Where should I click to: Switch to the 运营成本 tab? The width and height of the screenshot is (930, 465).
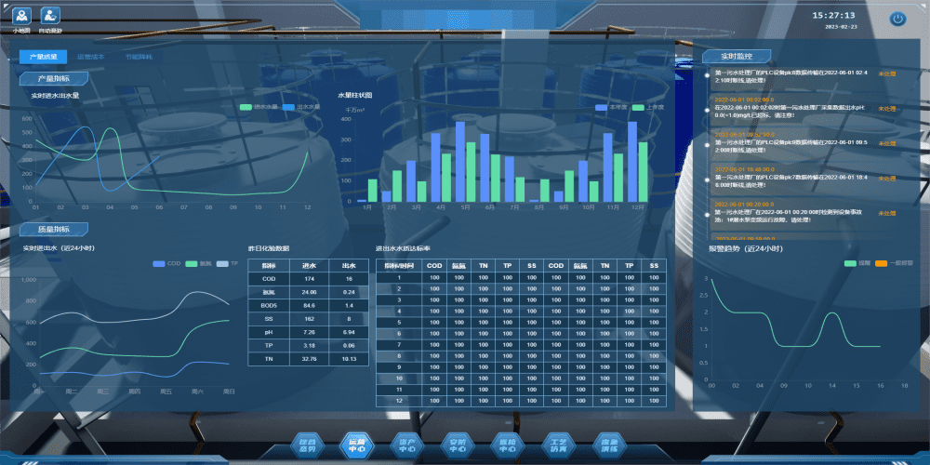pyautogui.click(x=91, y=57)
